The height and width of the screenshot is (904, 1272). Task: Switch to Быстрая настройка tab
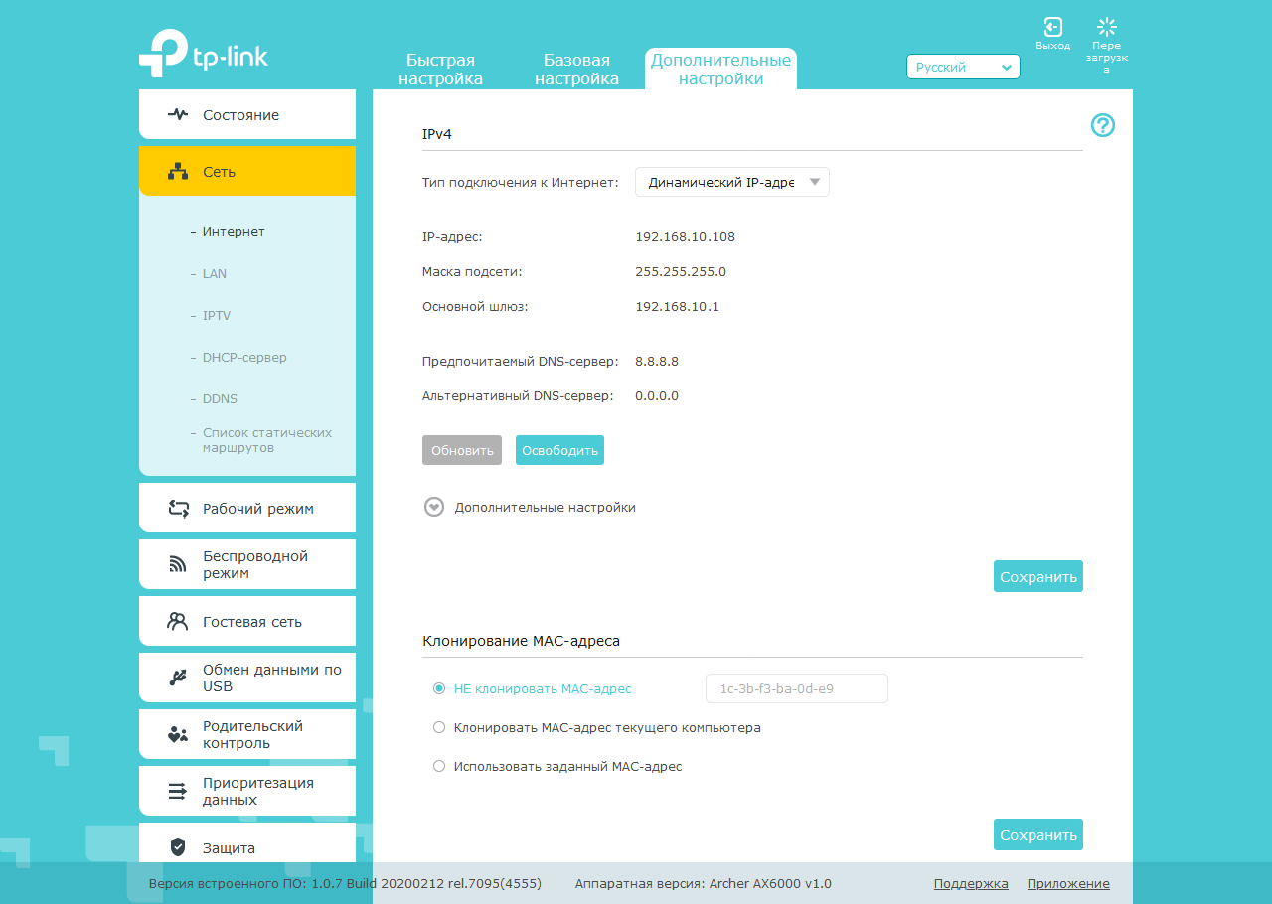441,70
